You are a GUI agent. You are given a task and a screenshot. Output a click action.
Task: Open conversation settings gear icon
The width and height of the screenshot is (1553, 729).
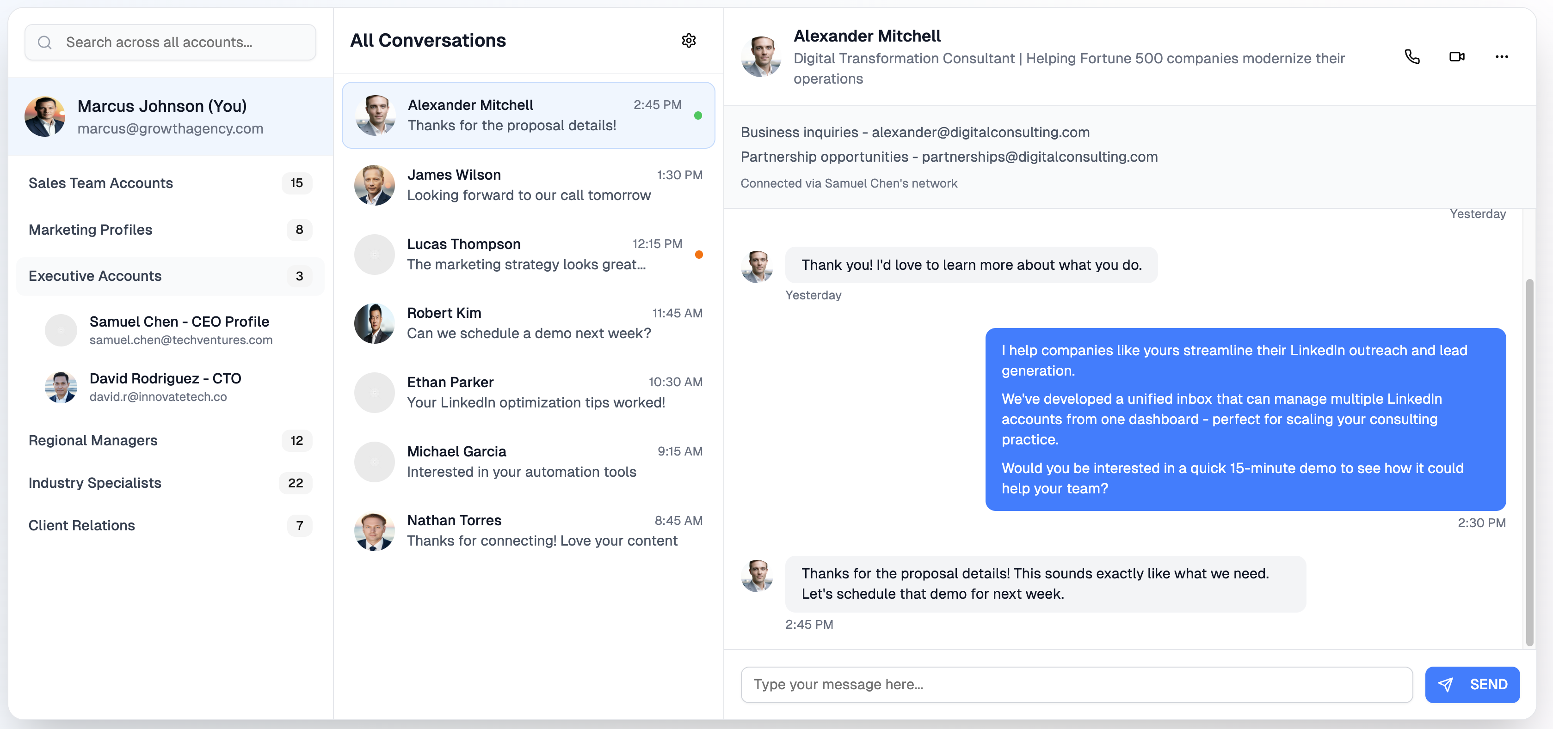pos(689,40)
